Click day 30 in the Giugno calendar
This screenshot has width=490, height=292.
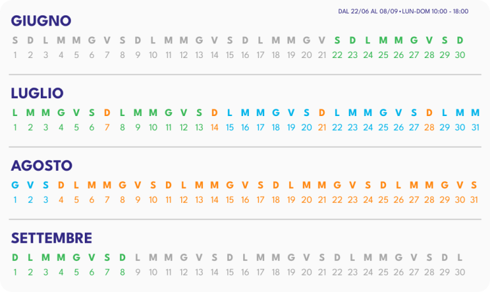point(460,55)
